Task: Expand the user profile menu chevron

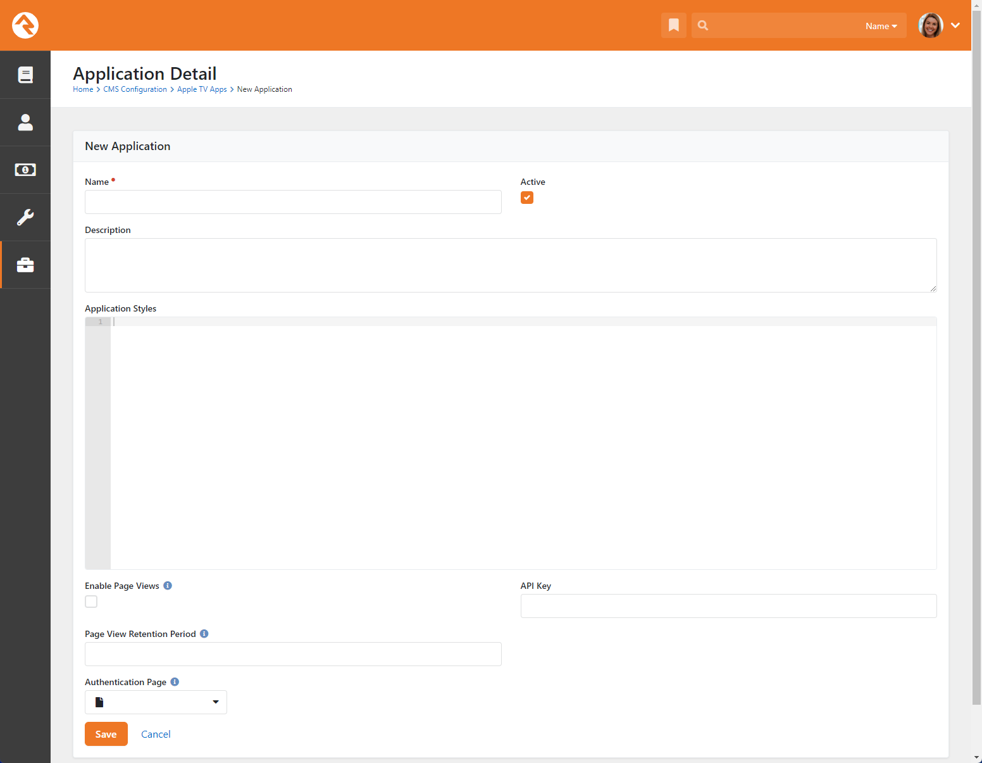Action: pos(955,25)
